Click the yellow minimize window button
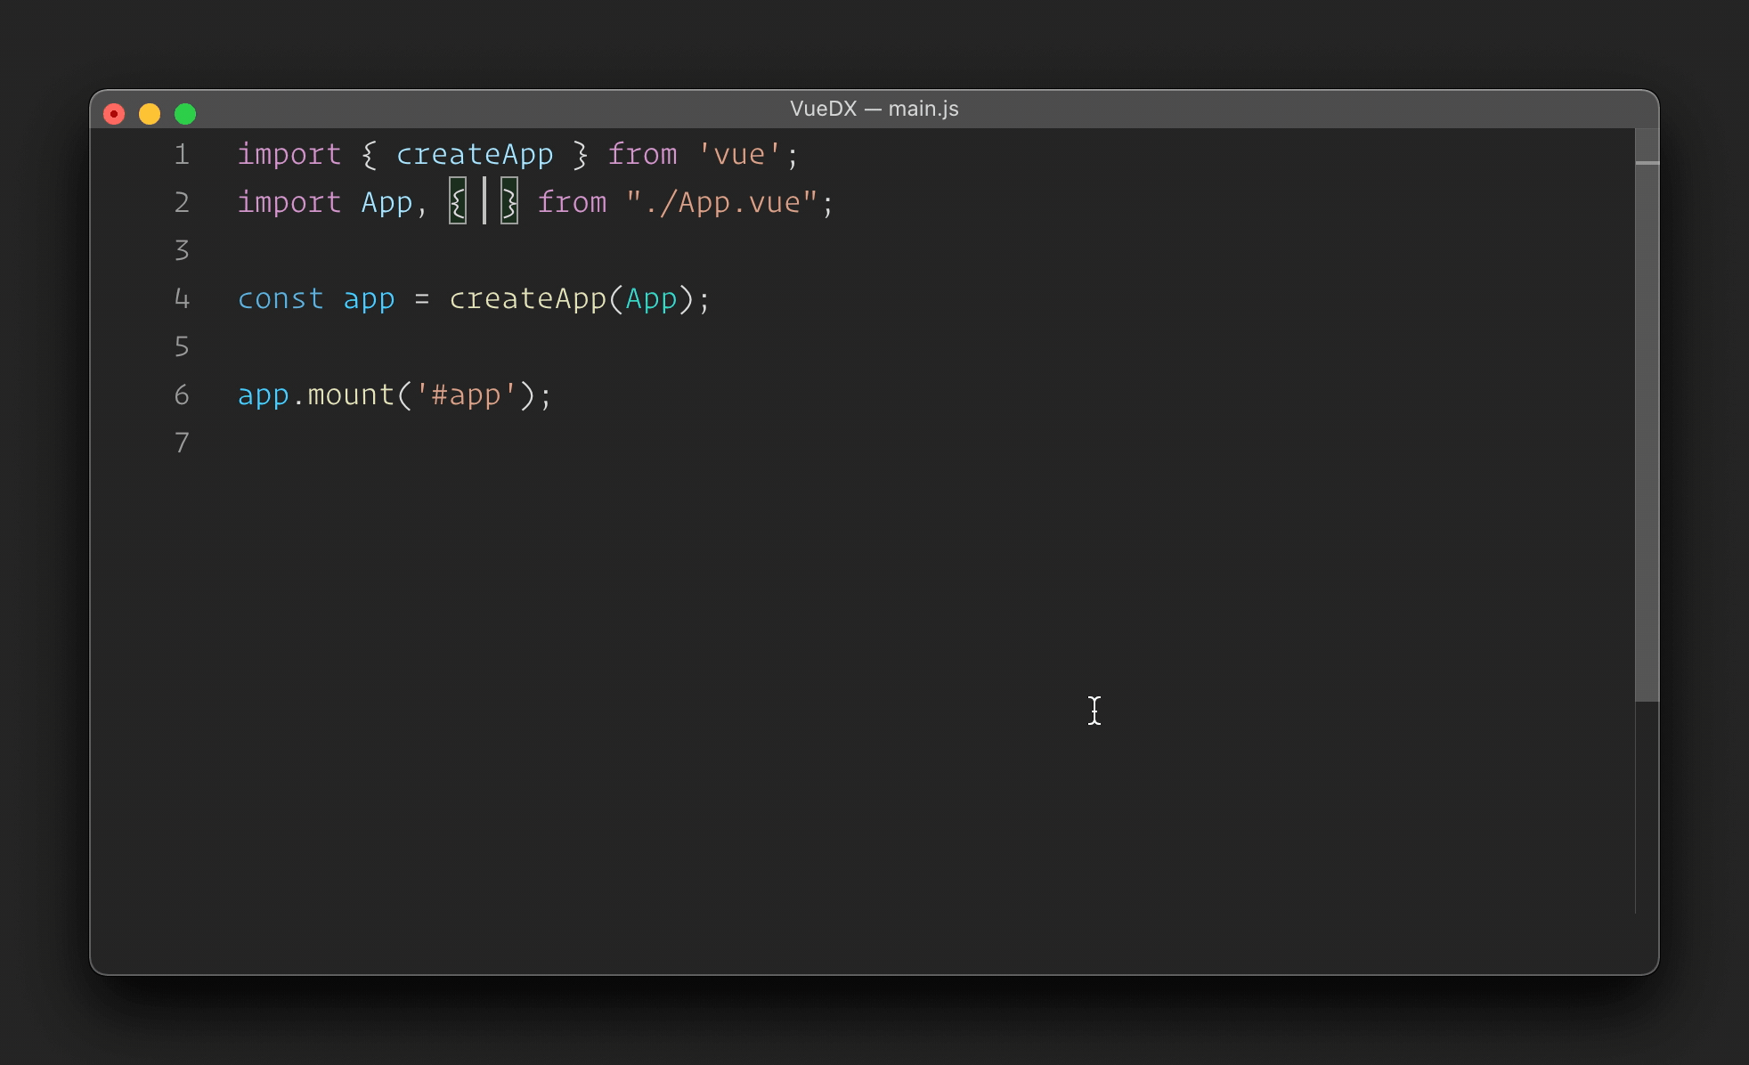This screenshot has height=1065, width=1749. (150, 114)
